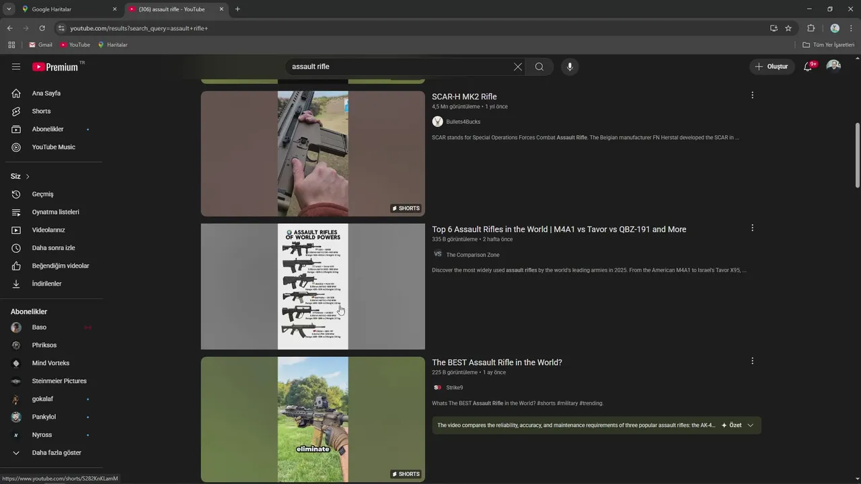Click Top 6 Assault Rifles video title
Image resolution: width=861 pixels, height=484 pixels.
coord(559,229)
